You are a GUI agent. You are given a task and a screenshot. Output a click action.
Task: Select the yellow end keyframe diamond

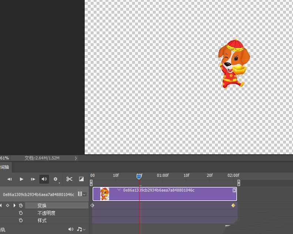(233, 206)
